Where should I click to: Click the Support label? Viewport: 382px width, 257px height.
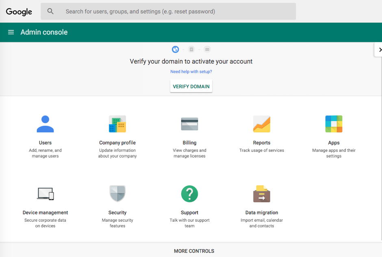click(x=189, y=212)
